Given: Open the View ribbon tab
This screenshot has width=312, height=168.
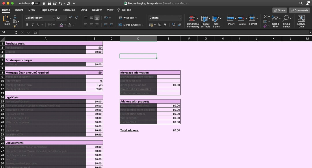Looking at the screenshot, I should (x=110, y=10).
